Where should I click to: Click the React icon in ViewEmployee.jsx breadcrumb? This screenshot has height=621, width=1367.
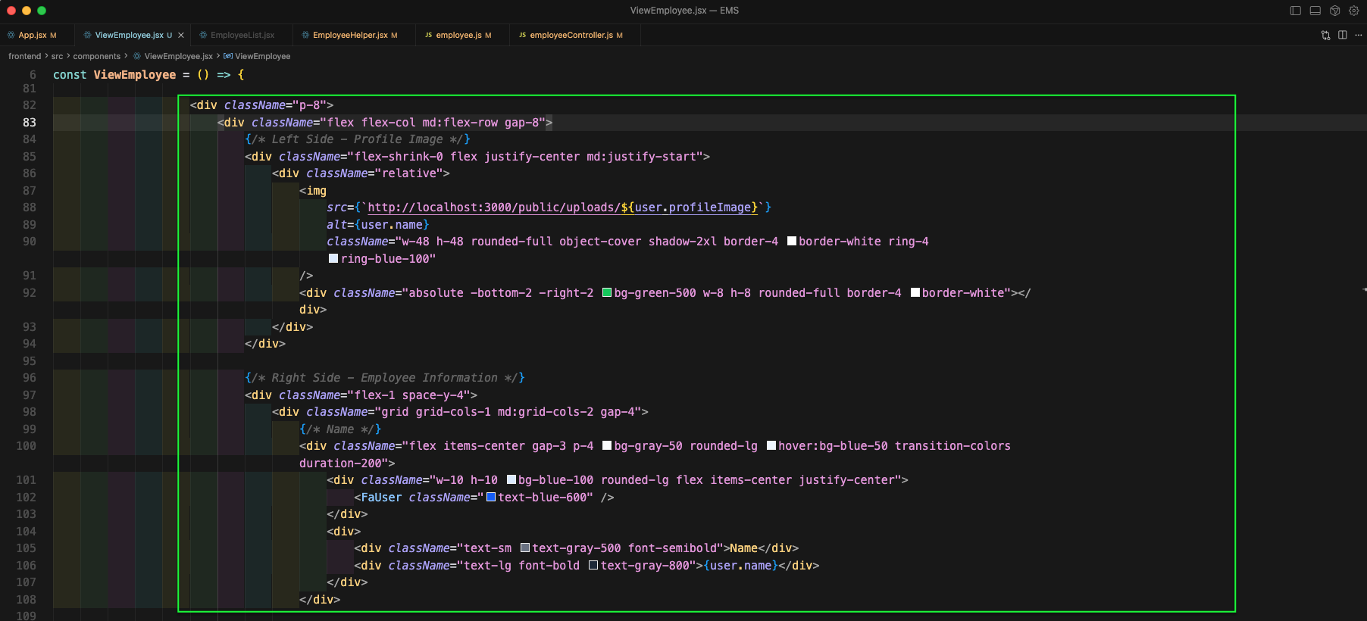click(137, 56)
